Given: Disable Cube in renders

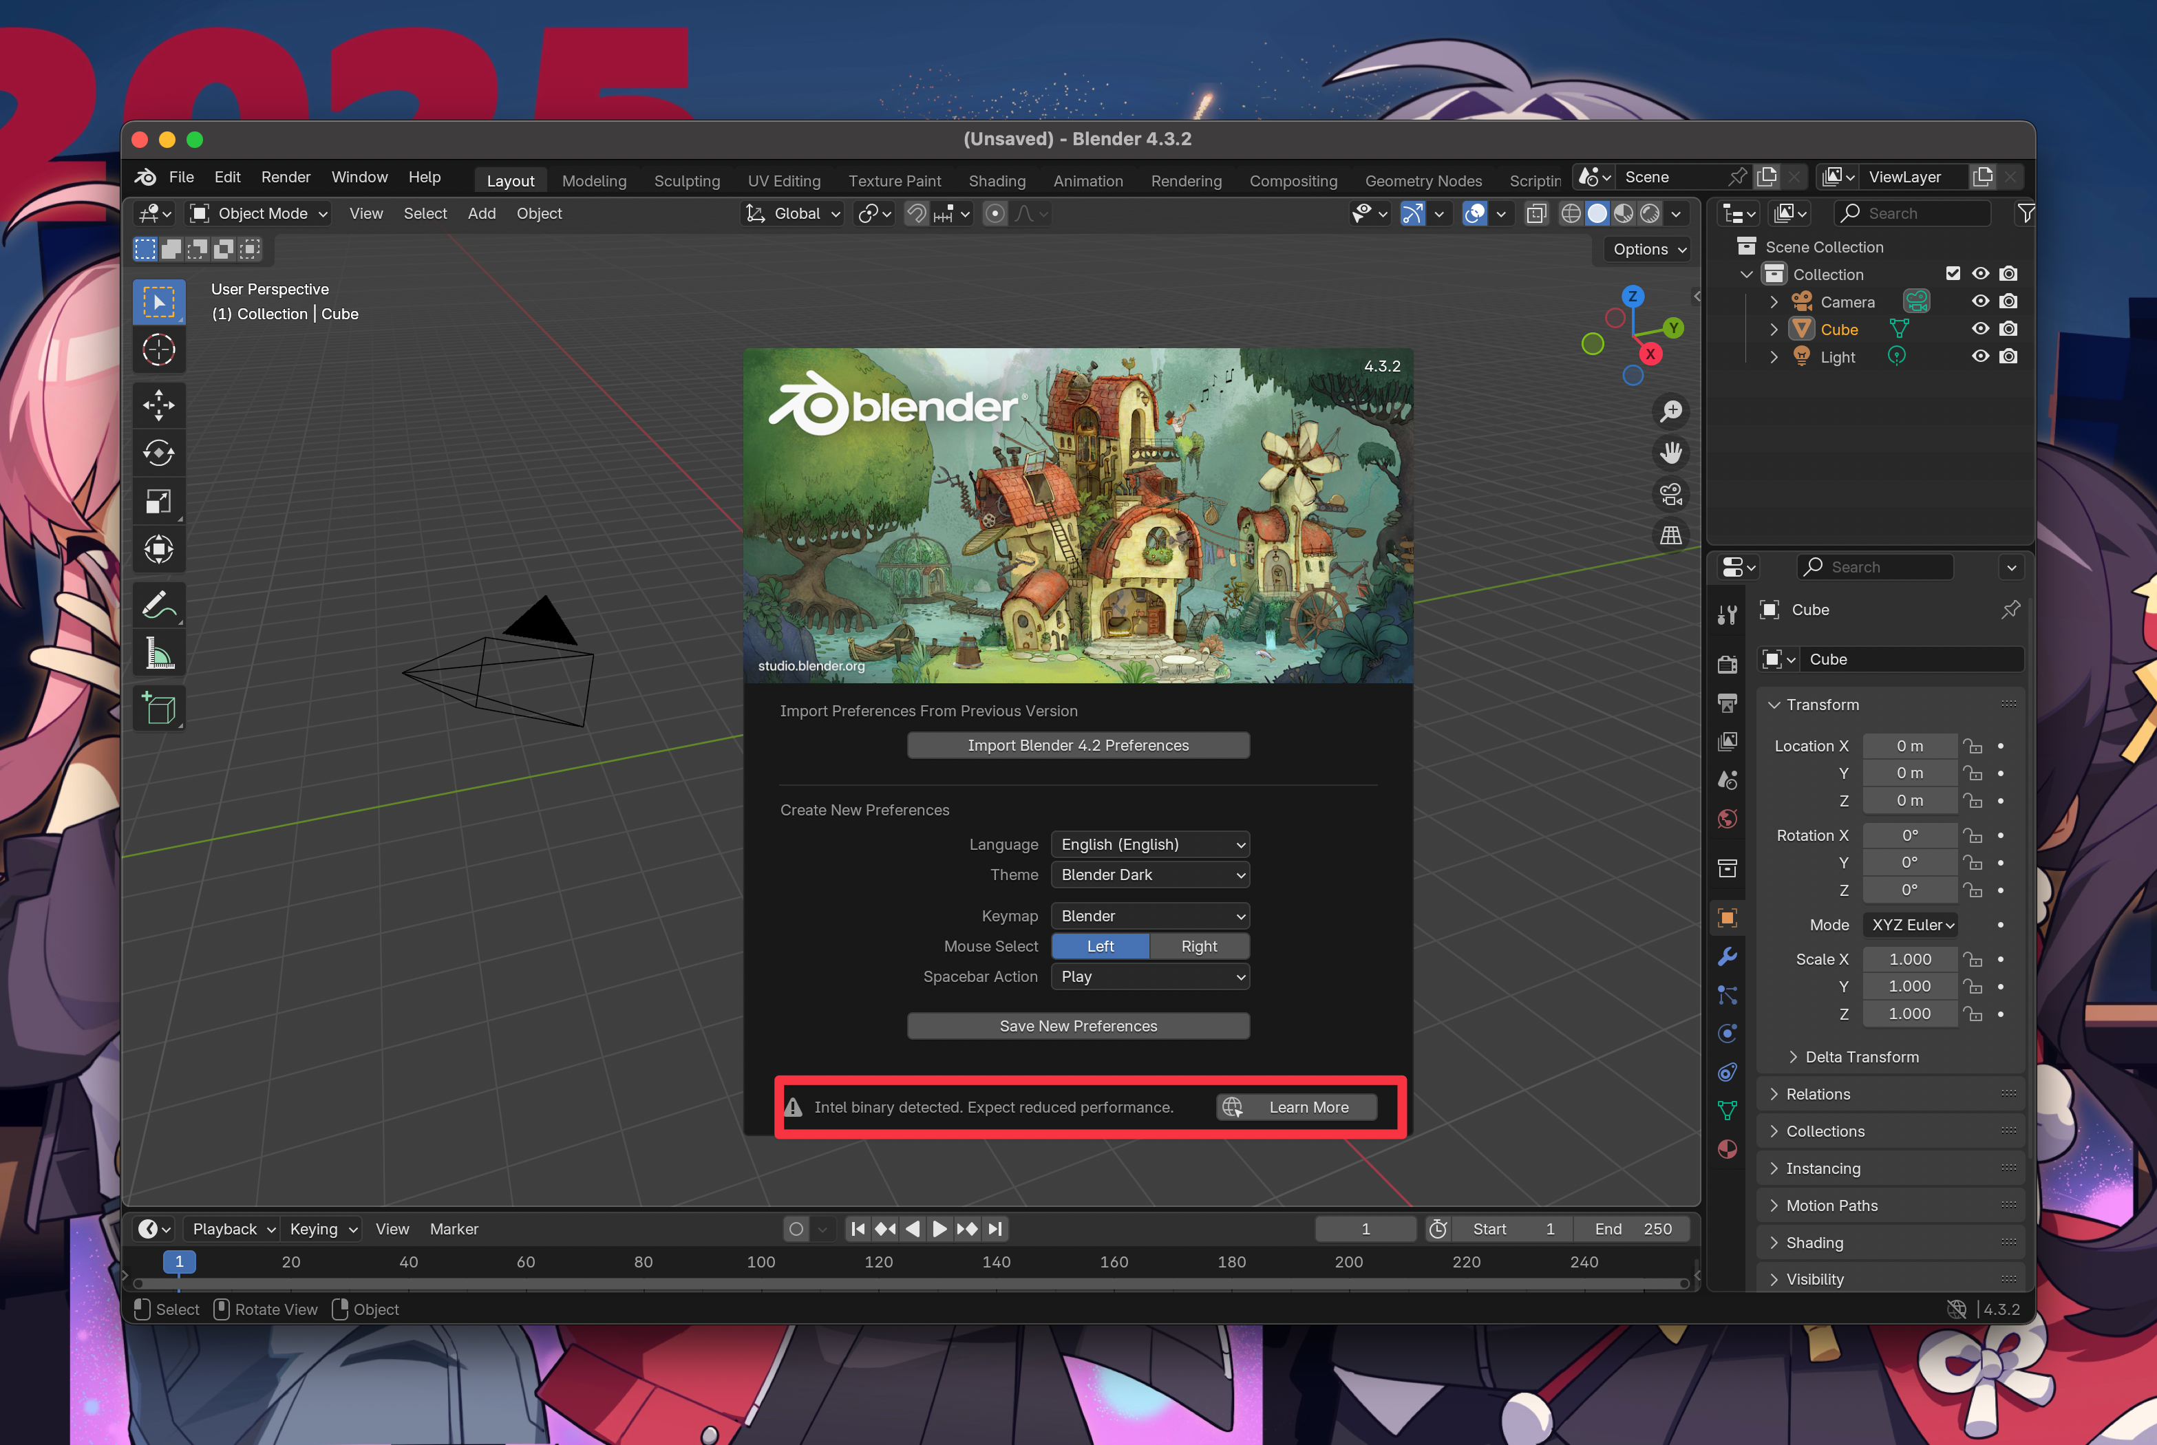Looking at the screenshot, I should (x=2008, y=329).
